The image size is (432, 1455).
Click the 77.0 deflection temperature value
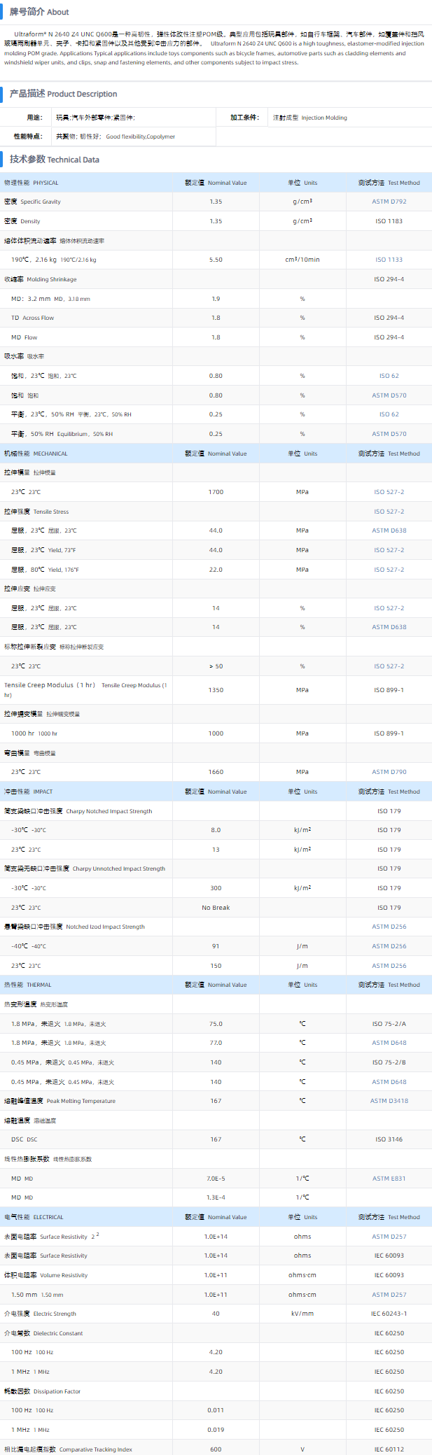point(216,1043)
